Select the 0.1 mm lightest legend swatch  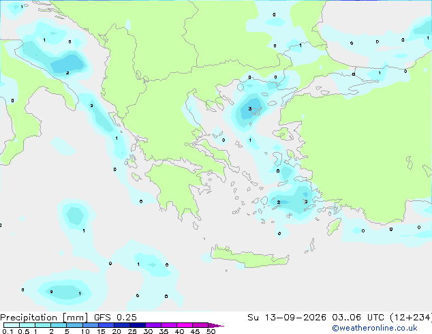tap(12, 325)
